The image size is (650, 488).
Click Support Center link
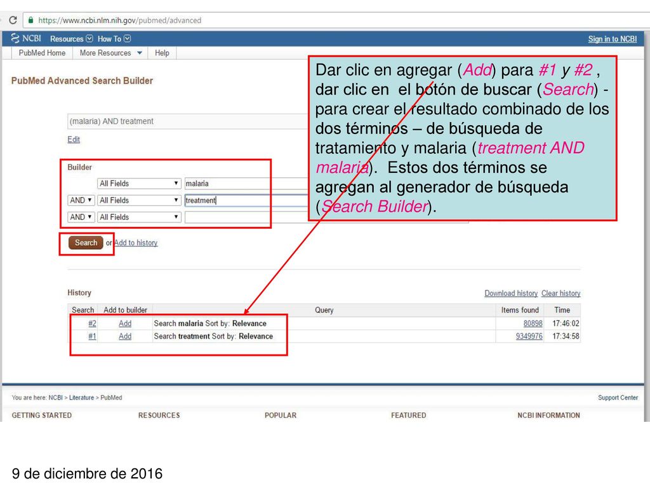point(618,398)
